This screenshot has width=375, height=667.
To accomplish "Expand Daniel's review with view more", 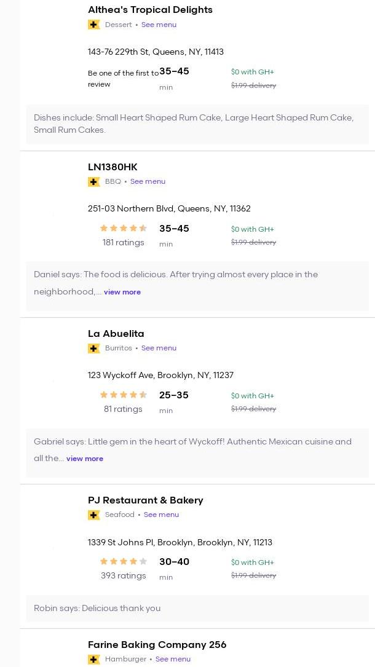I will point(122,292).
